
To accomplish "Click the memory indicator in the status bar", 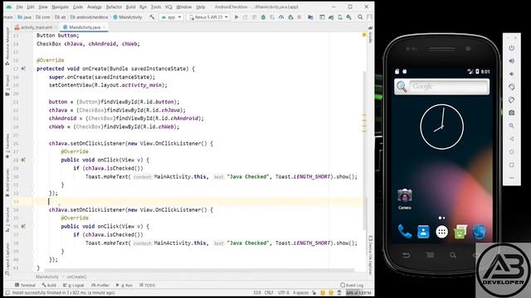I will click(x=358, y=292).
